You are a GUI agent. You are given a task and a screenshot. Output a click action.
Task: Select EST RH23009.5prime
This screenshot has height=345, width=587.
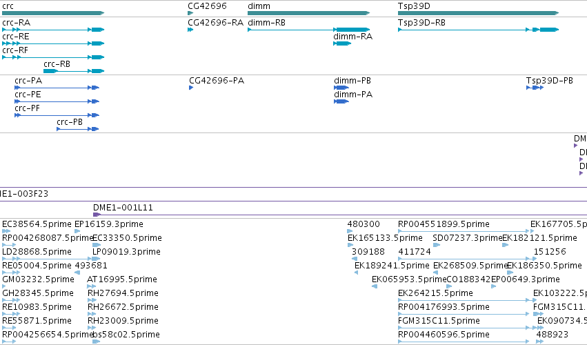tap(123, 321)
